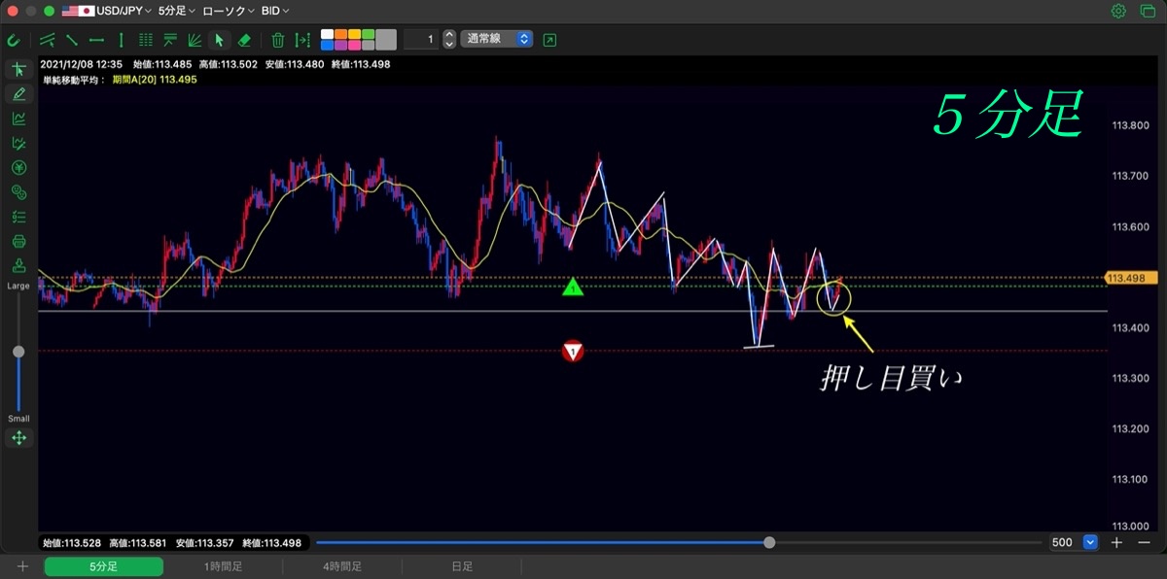Screen dimensions: 1167x579
Task: Activate the arrow pointer tool in toolbar
Action: (x=219, y=40)
